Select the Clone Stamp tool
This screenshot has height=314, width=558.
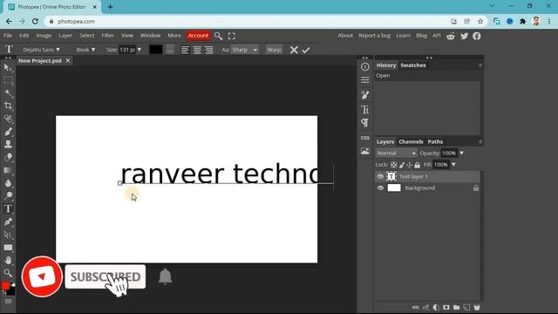click(8, 144)
